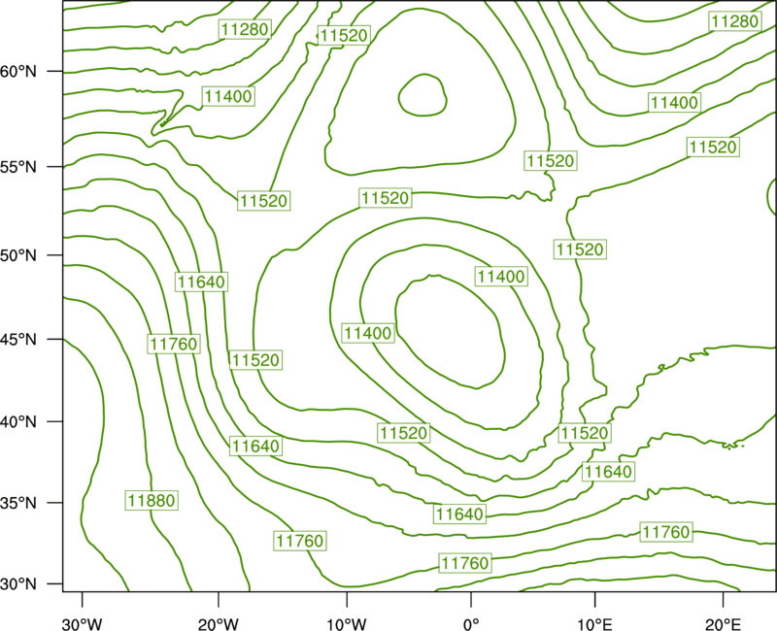Click the 0° longitude axis label
777x631 pixels.
[x=471, y=624]
